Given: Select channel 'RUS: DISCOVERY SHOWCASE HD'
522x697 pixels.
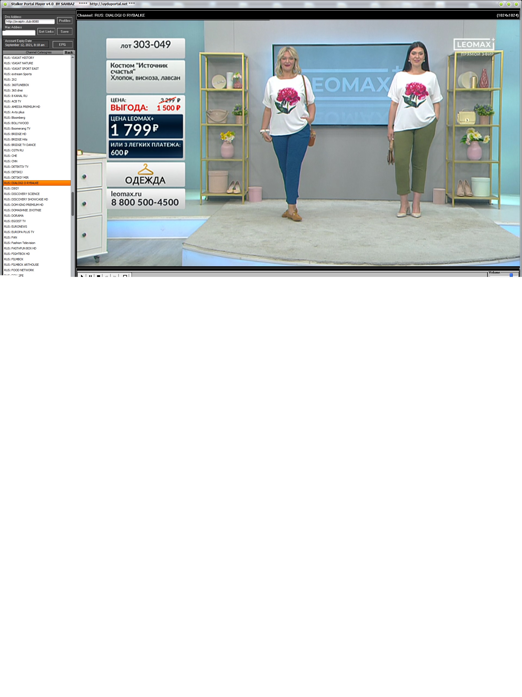Looking at the screenshot, I should (37, 200).
